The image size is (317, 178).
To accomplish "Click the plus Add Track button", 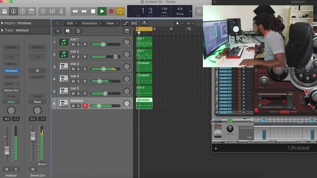I will click(x=57, y=31).
